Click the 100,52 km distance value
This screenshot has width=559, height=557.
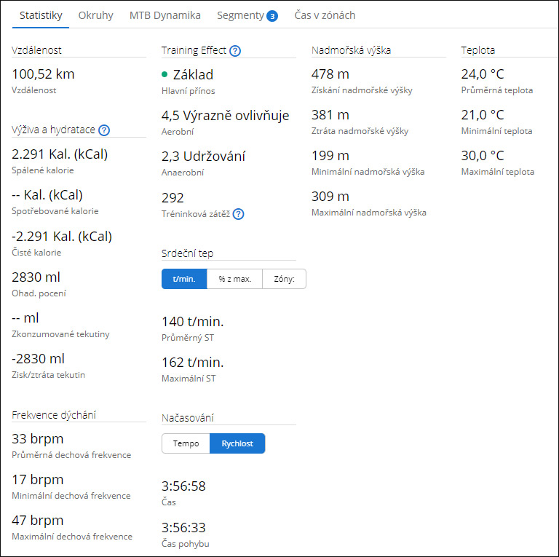44,74
